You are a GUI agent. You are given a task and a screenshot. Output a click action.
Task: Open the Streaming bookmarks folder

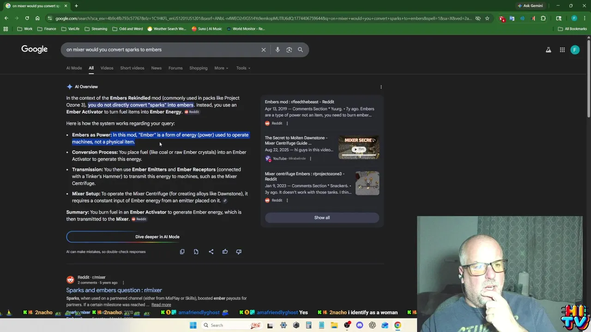[x=96, y=29]
